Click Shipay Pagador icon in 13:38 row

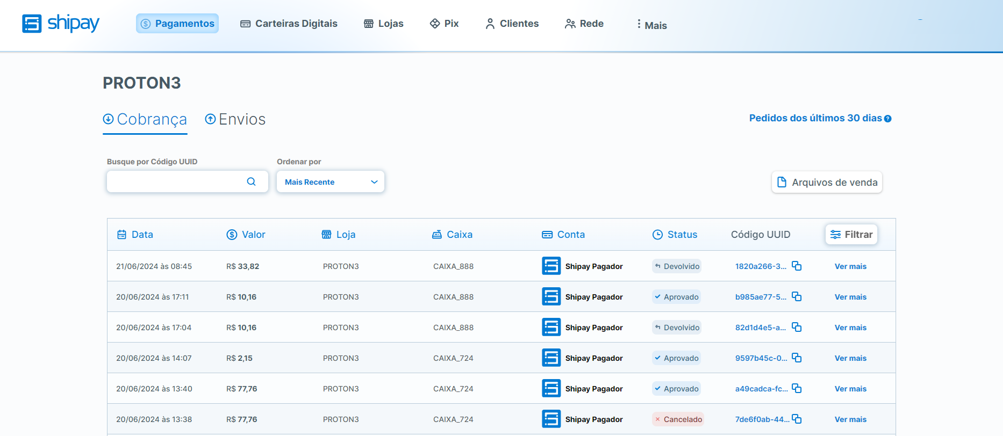tap(551, 419)
